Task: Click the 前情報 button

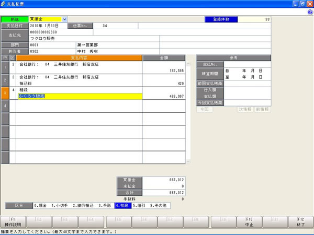Action: click(x=262, y=109)
